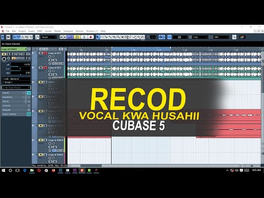Select the Split scissors tool
Viewport: 264px width, 198px height.
tap(106, 37)
